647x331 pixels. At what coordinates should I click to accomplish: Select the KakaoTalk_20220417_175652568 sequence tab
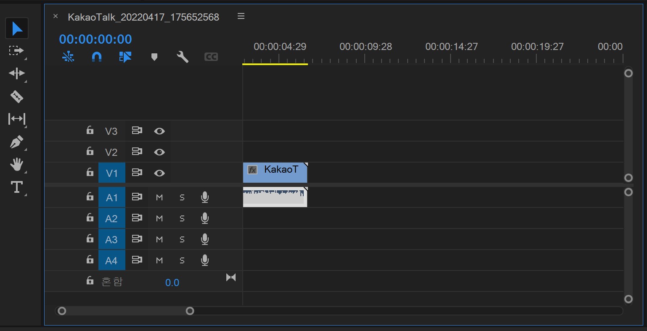143,17
